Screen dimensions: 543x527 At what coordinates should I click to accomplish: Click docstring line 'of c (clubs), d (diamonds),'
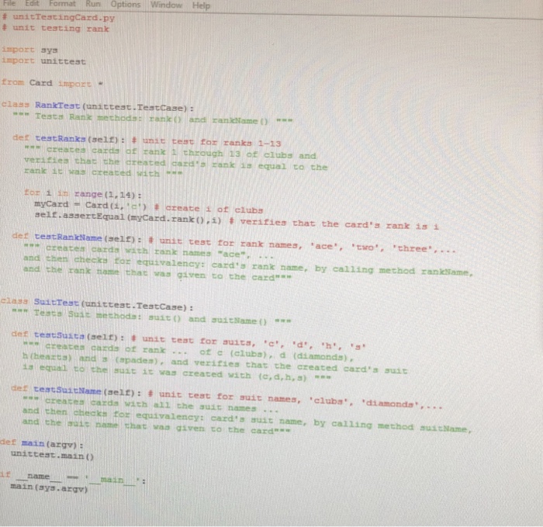pos(188,352)
